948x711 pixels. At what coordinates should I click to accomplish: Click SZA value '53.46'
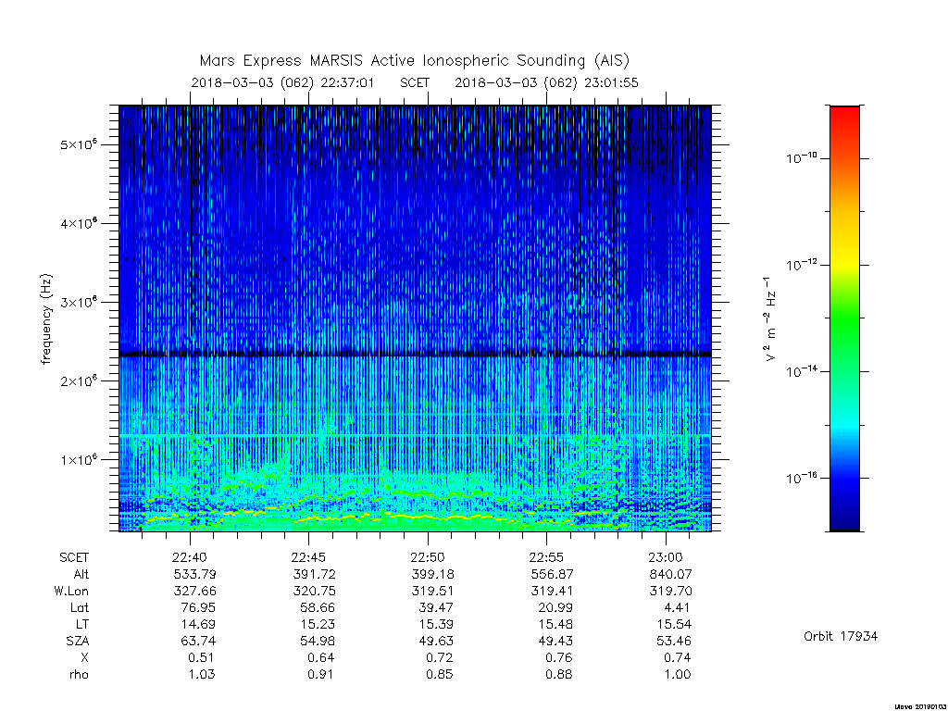674,641
